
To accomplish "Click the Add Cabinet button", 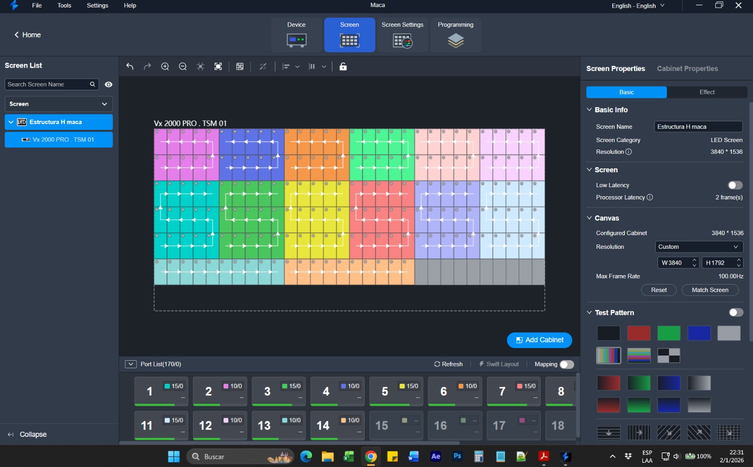I will [539, 340].
